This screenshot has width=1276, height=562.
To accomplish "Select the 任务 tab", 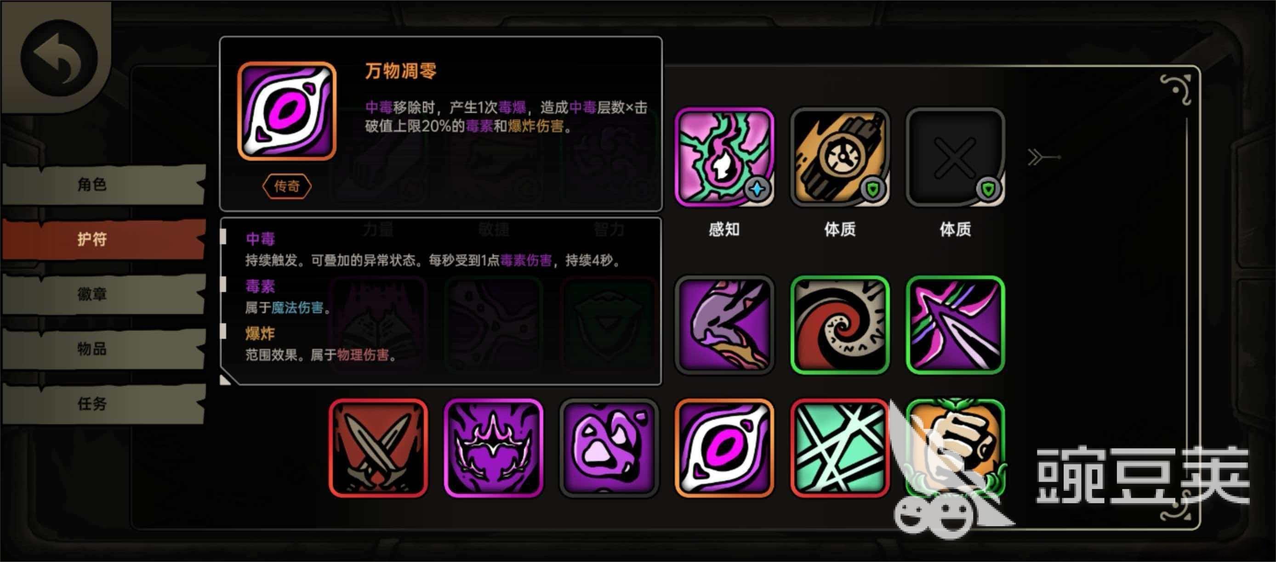I will [103, 404].
